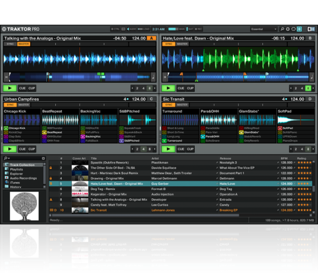Click loop size increase arrow on Deck A

[x=155, y=88]
